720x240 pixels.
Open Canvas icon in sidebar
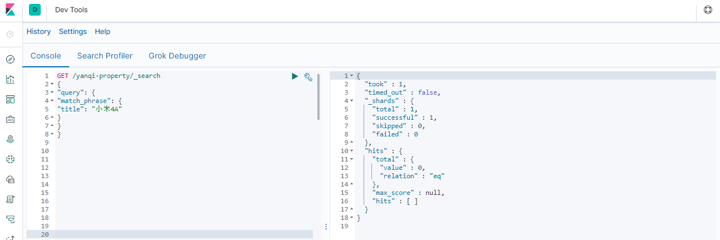[10, 119]
